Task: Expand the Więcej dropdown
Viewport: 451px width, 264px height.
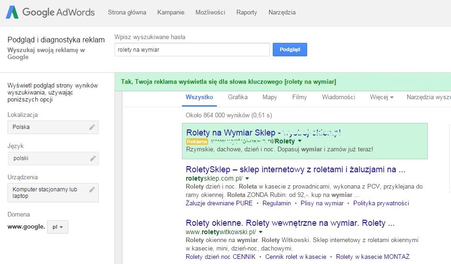Action: [x=382, y=97]
